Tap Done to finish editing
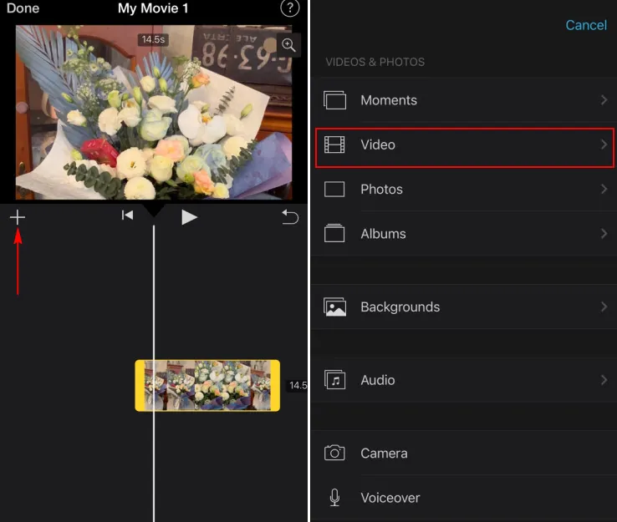617x522 pixels. 23,8
